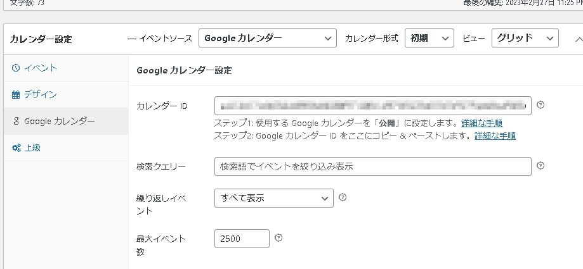Show help for the 検索クエリー field
Viewport: 583px width, 269px height.
tap(540, 166)
